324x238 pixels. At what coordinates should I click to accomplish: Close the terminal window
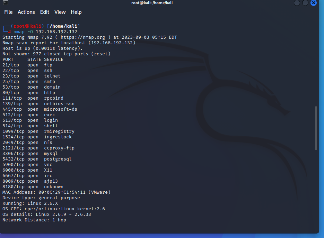coord(314,3)
